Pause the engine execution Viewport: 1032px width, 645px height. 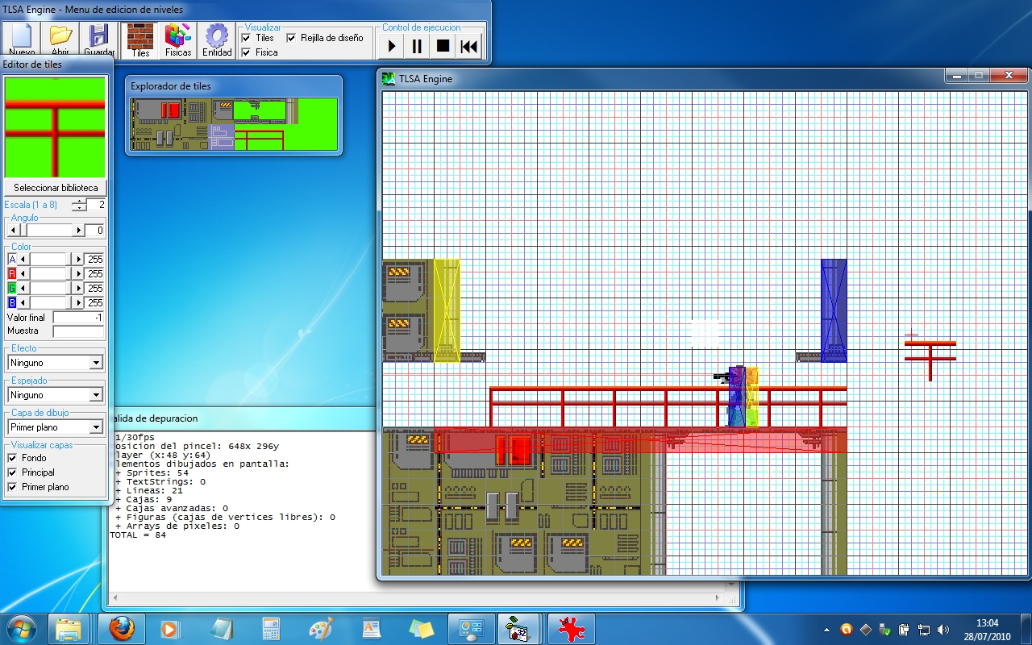click(417, 46)
